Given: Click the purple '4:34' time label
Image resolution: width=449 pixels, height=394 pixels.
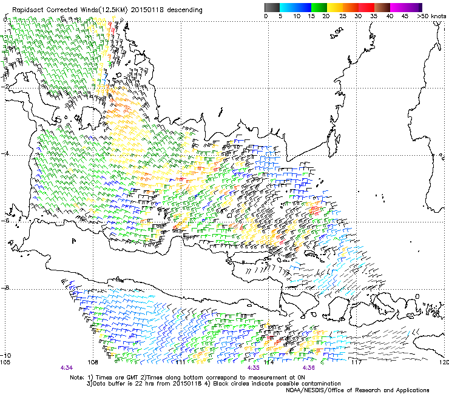Looking at the screenshot, I should (66, 368).
